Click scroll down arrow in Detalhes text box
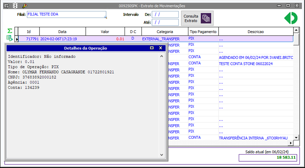The image size is (305, 168). coord(161,155)
